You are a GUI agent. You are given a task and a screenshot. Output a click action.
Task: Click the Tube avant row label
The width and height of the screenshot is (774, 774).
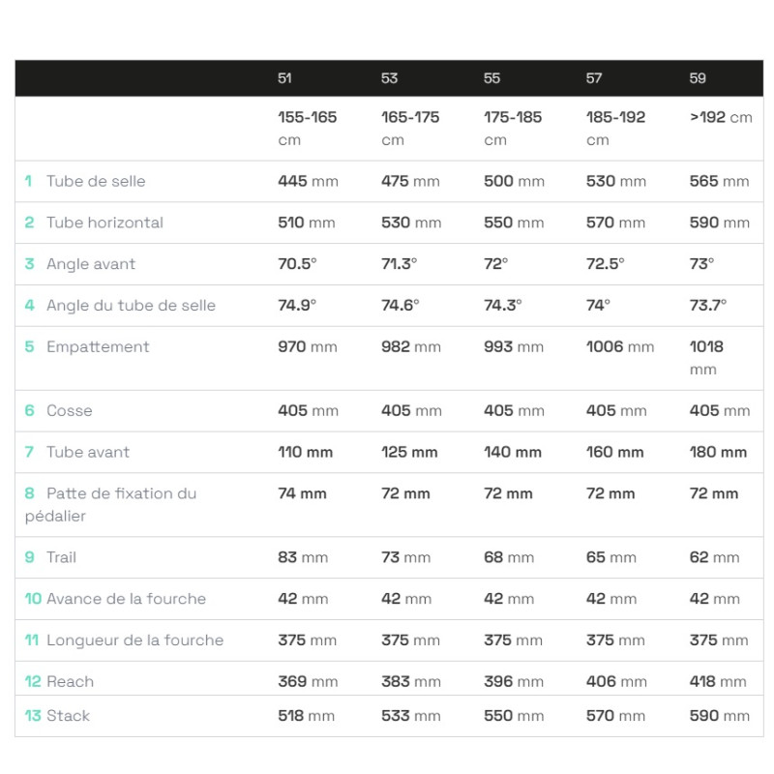88,452
